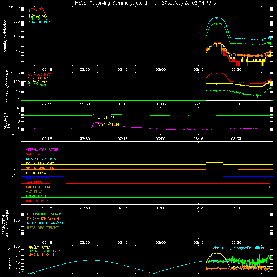Click the M tick label on GOES axis

pos(18,108)
